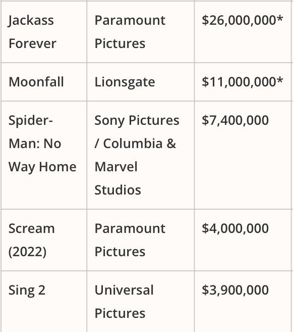The width and height of the screenshot is (293, 332).
Task: Click Paramount Pictures in Jackass Forever row
Action: tap(130, 32)
